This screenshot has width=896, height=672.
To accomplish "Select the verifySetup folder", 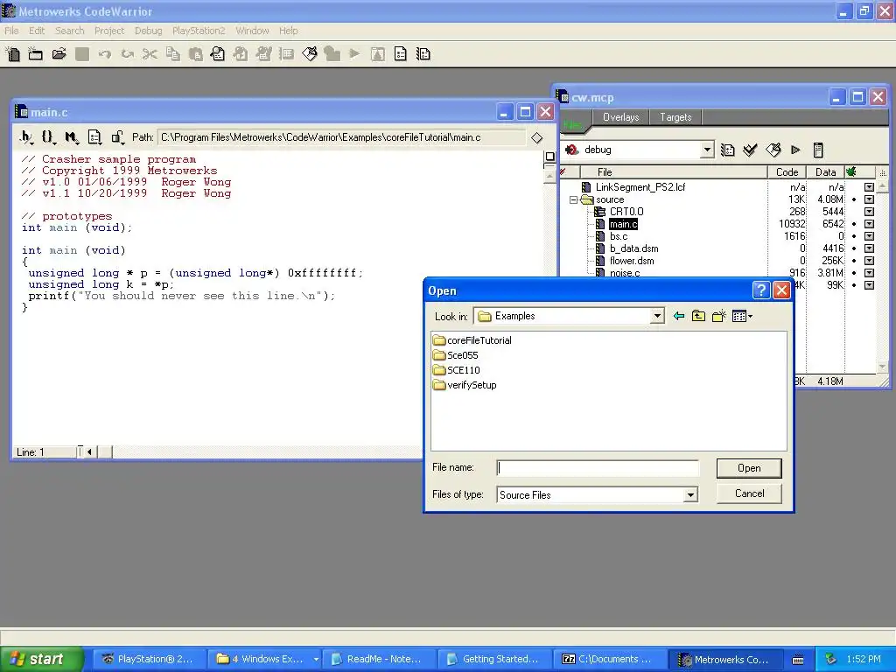I will (x=465, y=385).
